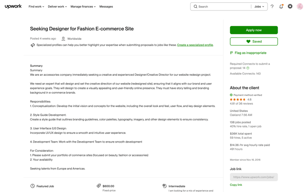This screenshot has height=192, width=308.
Task: Click the job link URL field
Action: (x=254, y=177)
